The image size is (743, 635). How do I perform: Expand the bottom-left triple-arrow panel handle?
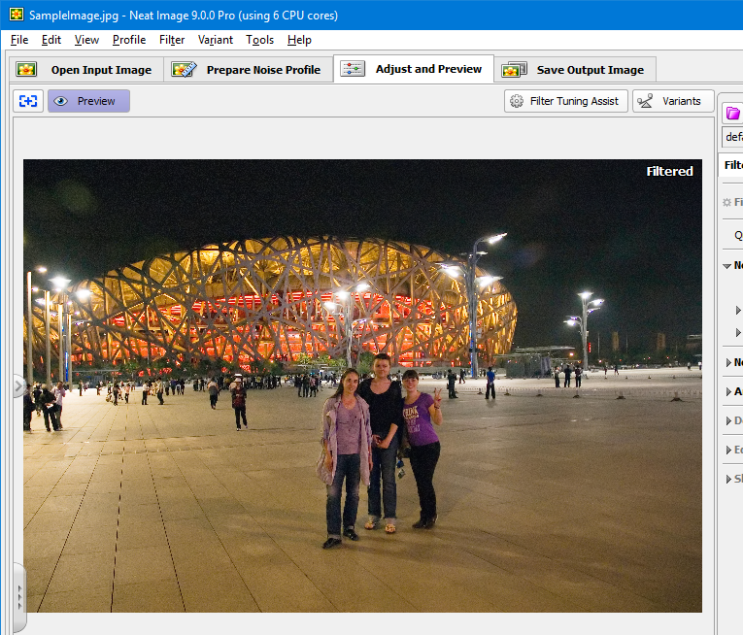17,593
